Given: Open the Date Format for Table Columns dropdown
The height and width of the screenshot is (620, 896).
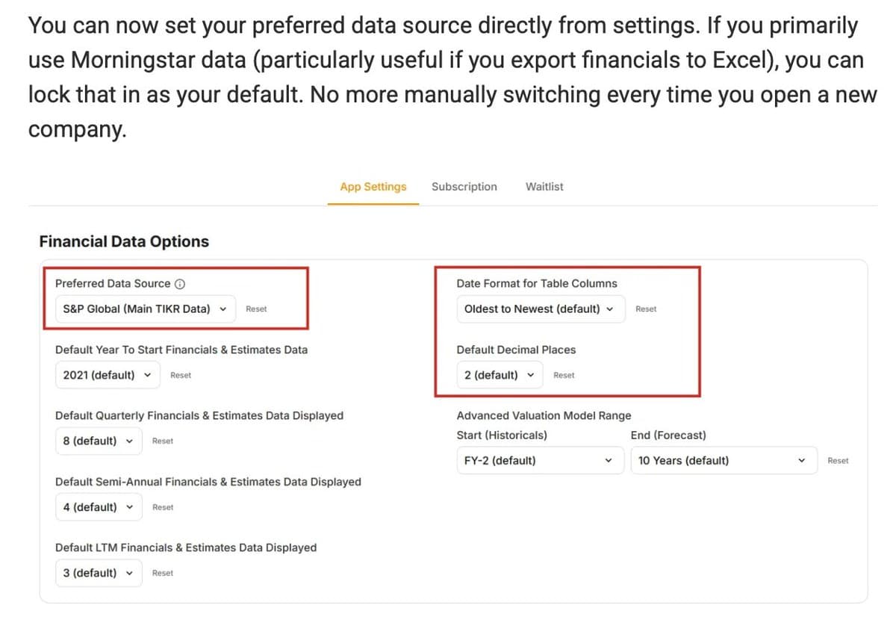Looking at the screenshot, I should coord(540,309).
